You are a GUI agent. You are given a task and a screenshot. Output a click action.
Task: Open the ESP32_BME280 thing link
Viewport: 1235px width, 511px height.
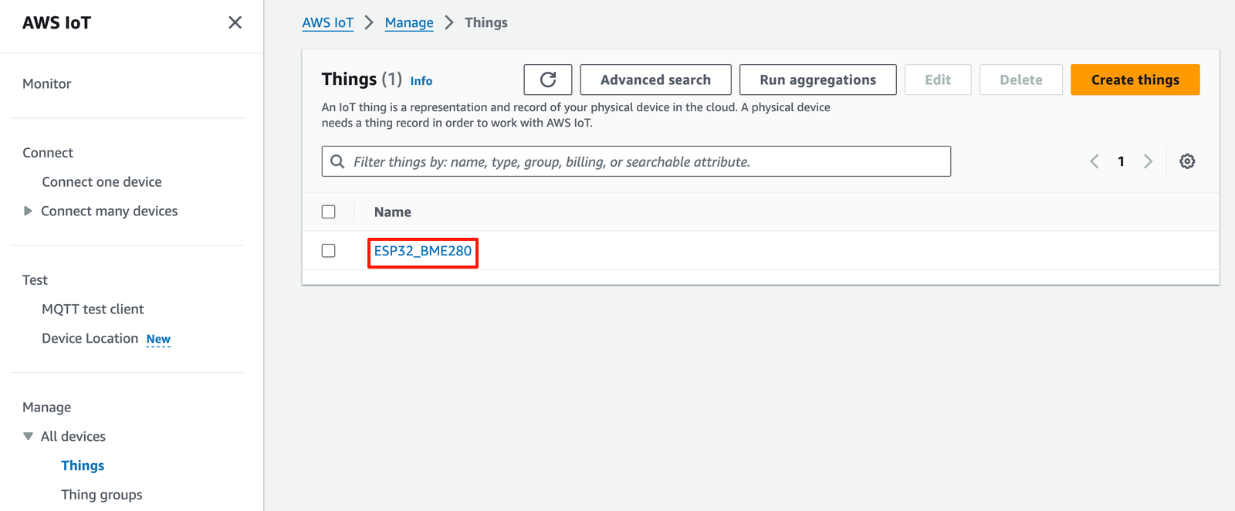tap(423, 251)
